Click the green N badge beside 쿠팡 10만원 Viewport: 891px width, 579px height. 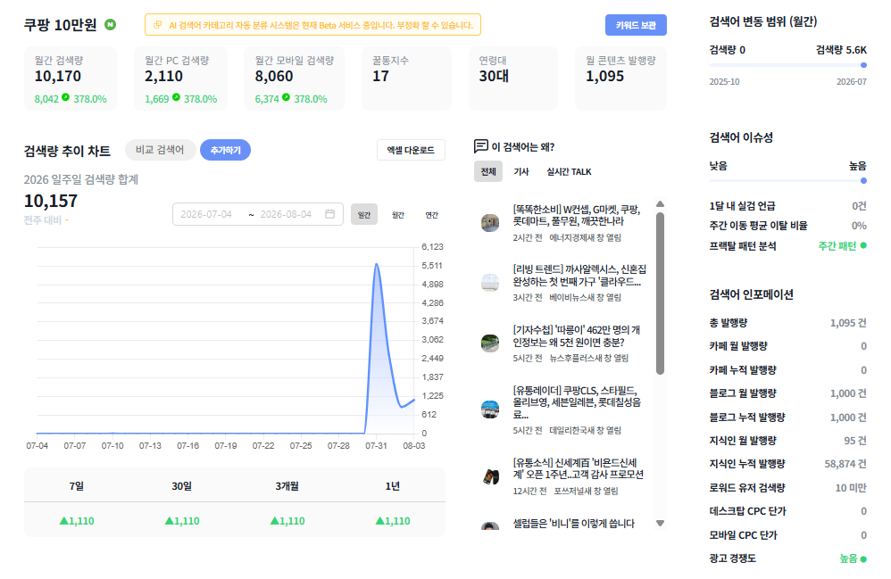pyautogui.click(x=110, y=24)
